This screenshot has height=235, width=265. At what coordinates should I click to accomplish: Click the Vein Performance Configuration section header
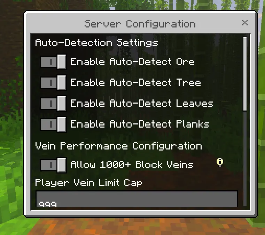coord(118,146)
